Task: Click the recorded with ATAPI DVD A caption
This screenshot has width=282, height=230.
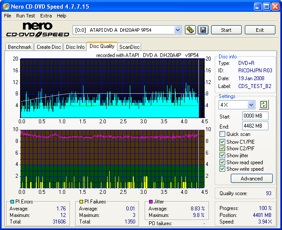Action: (147, 55)
